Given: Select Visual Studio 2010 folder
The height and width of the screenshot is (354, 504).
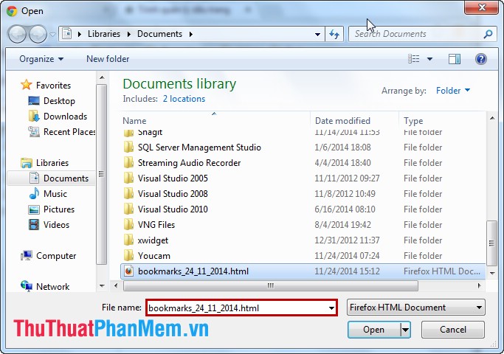Looking at the screenshot, I should pyautogui.click(x=173, y=209).
